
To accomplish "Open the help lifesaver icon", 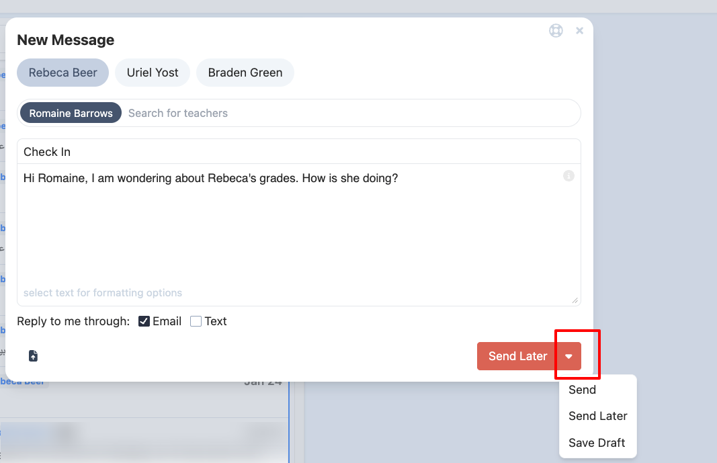I will [x=556, y=30].
